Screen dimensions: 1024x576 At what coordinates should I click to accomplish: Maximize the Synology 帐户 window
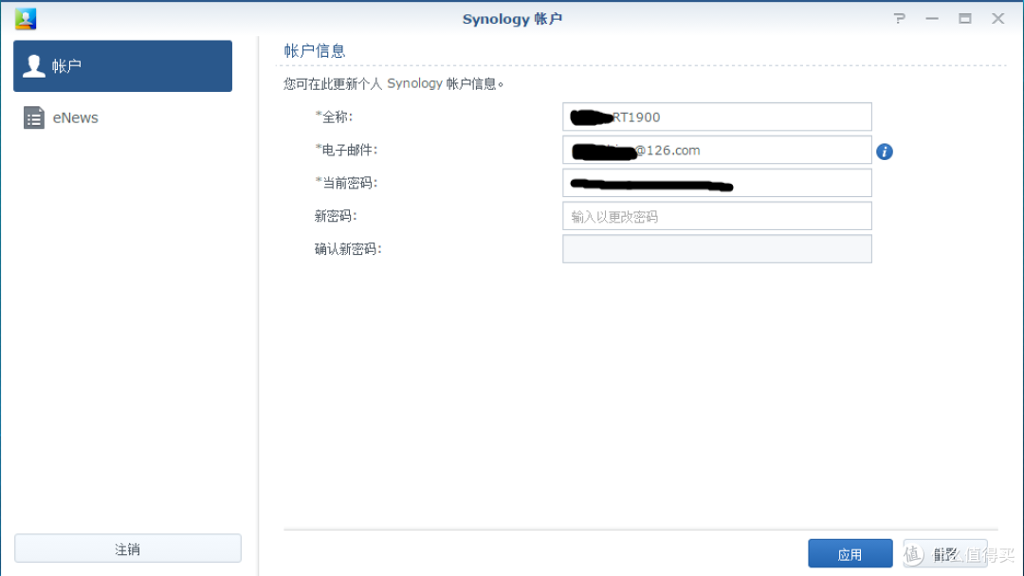[x=964, y=18]
